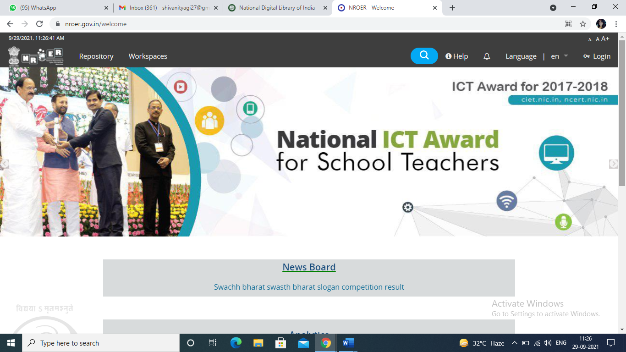Click the NROER logo
The image size is (626, 352).
pyautogui.click(x=36, y=56)
